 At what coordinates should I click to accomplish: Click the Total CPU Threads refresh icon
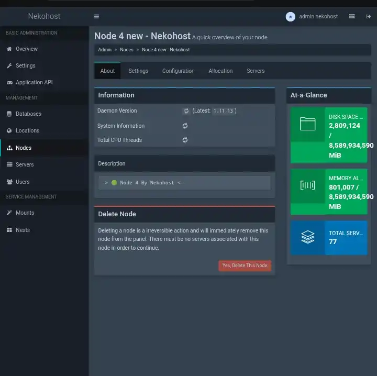(185, 140)
